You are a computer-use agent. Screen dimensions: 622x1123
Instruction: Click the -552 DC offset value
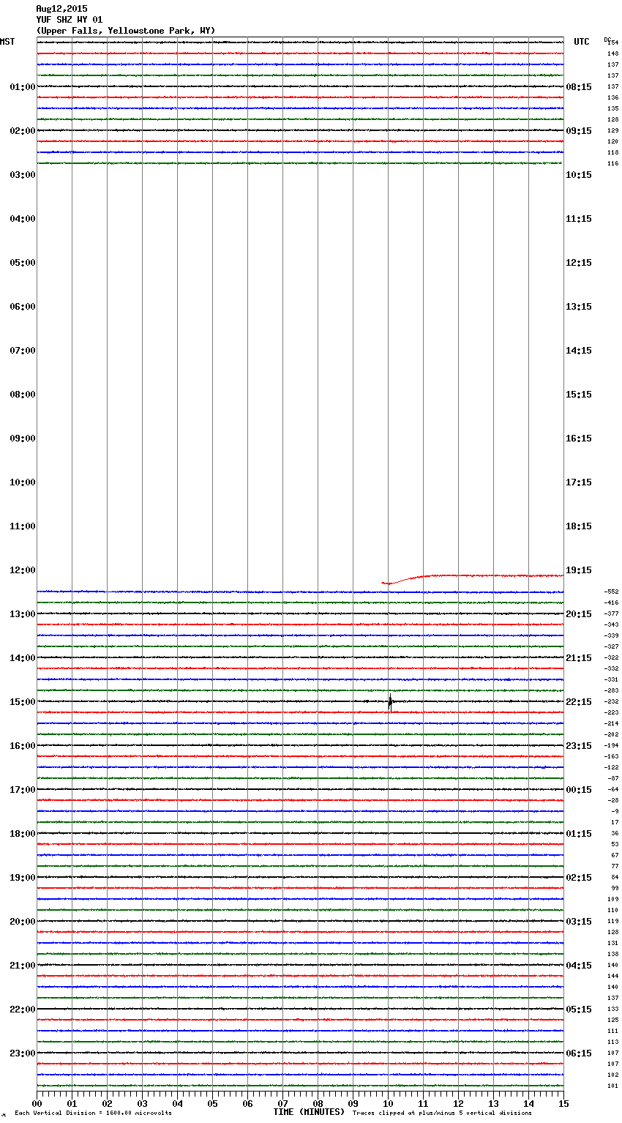tap(612, 592)
